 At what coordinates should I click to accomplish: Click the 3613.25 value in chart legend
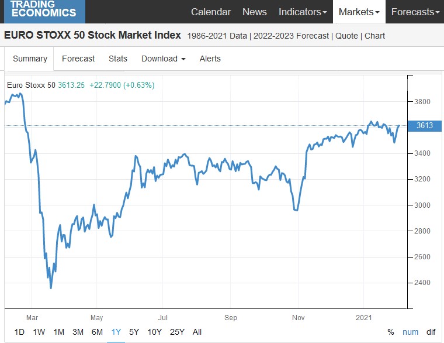coord(71,85)
